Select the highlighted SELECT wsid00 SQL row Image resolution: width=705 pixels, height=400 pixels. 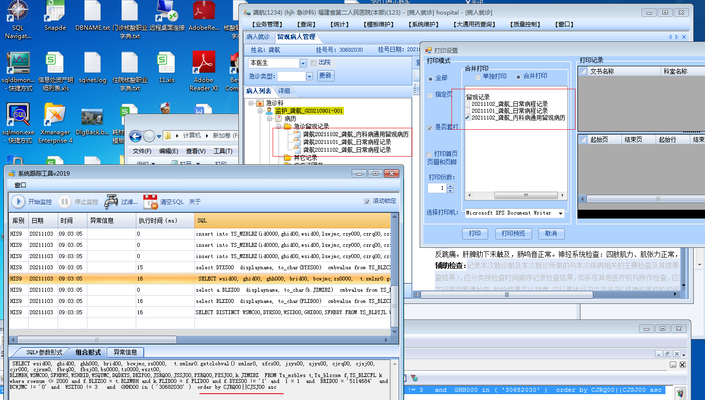200,279
